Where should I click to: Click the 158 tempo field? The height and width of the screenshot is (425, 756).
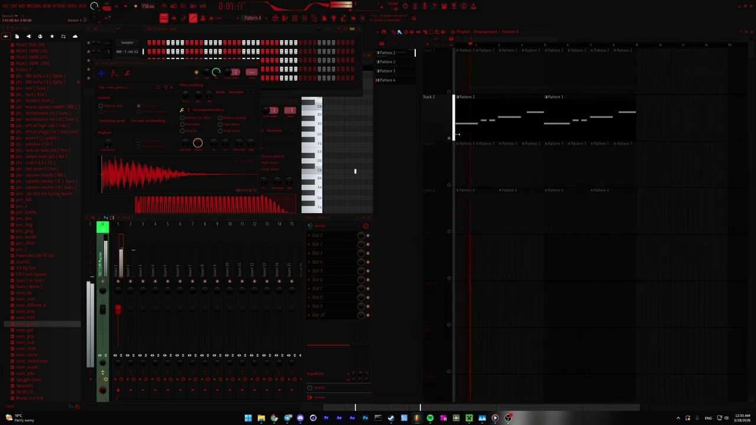tap(148, 6)
